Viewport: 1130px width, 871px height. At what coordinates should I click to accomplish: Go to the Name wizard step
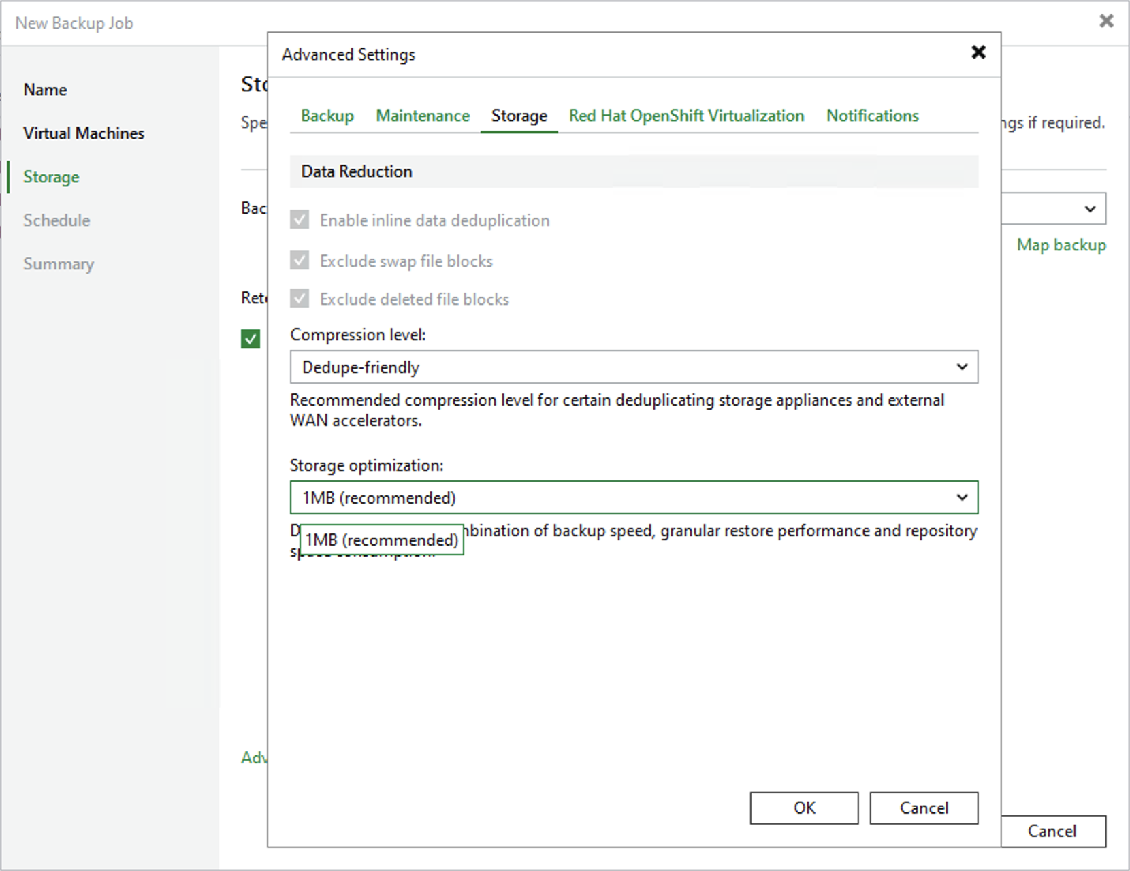[45, 90]
